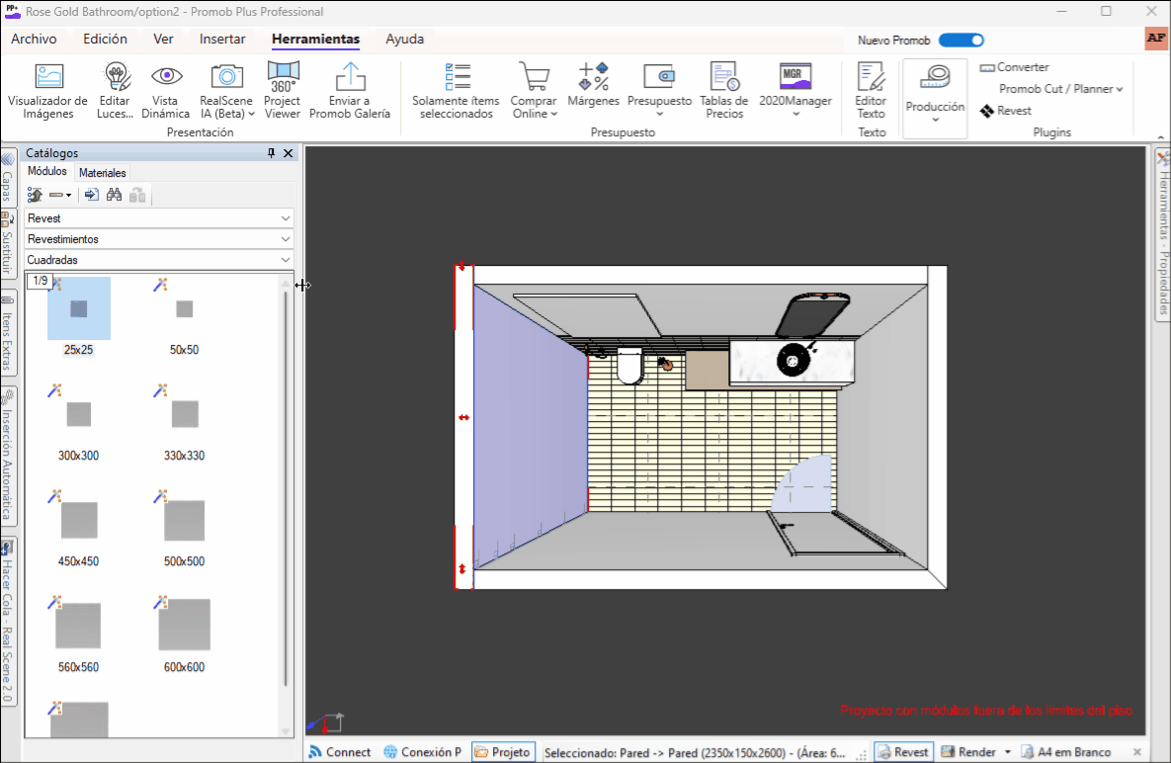Click the catalog tree-up navigation icon
This screenshot has width=1171, height=763.
point(35,195)
